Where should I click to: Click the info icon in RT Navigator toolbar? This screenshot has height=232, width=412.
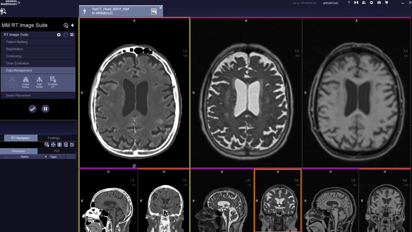(x=60, y=144)
